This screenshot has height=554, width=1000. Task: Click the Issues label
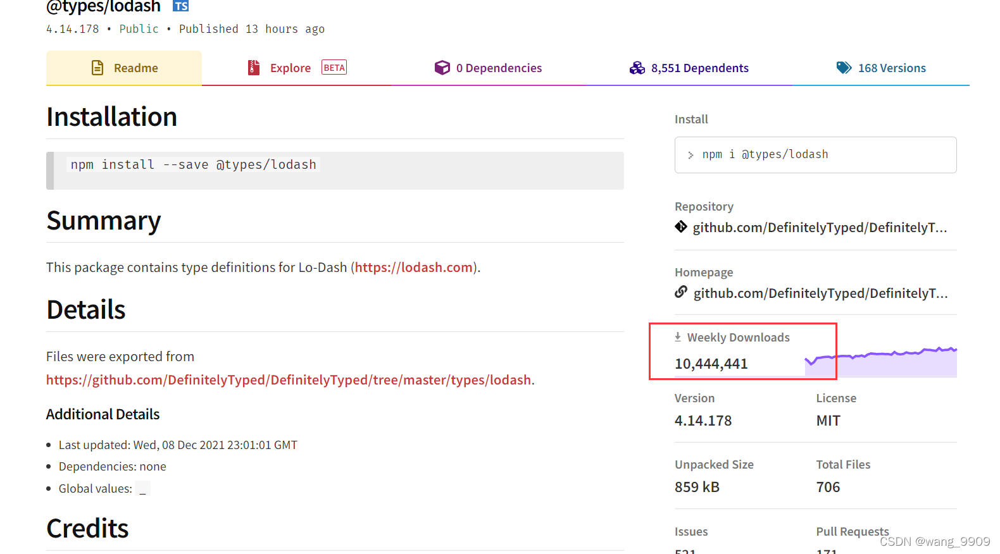[691, 532]
